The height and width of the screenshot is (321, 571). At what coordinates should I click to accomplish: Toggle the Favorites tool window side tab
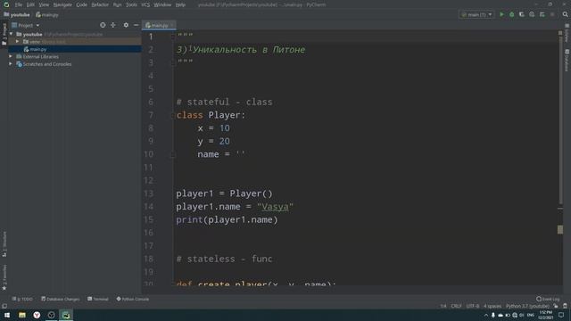pyautogui.click(x=4, y=277)
